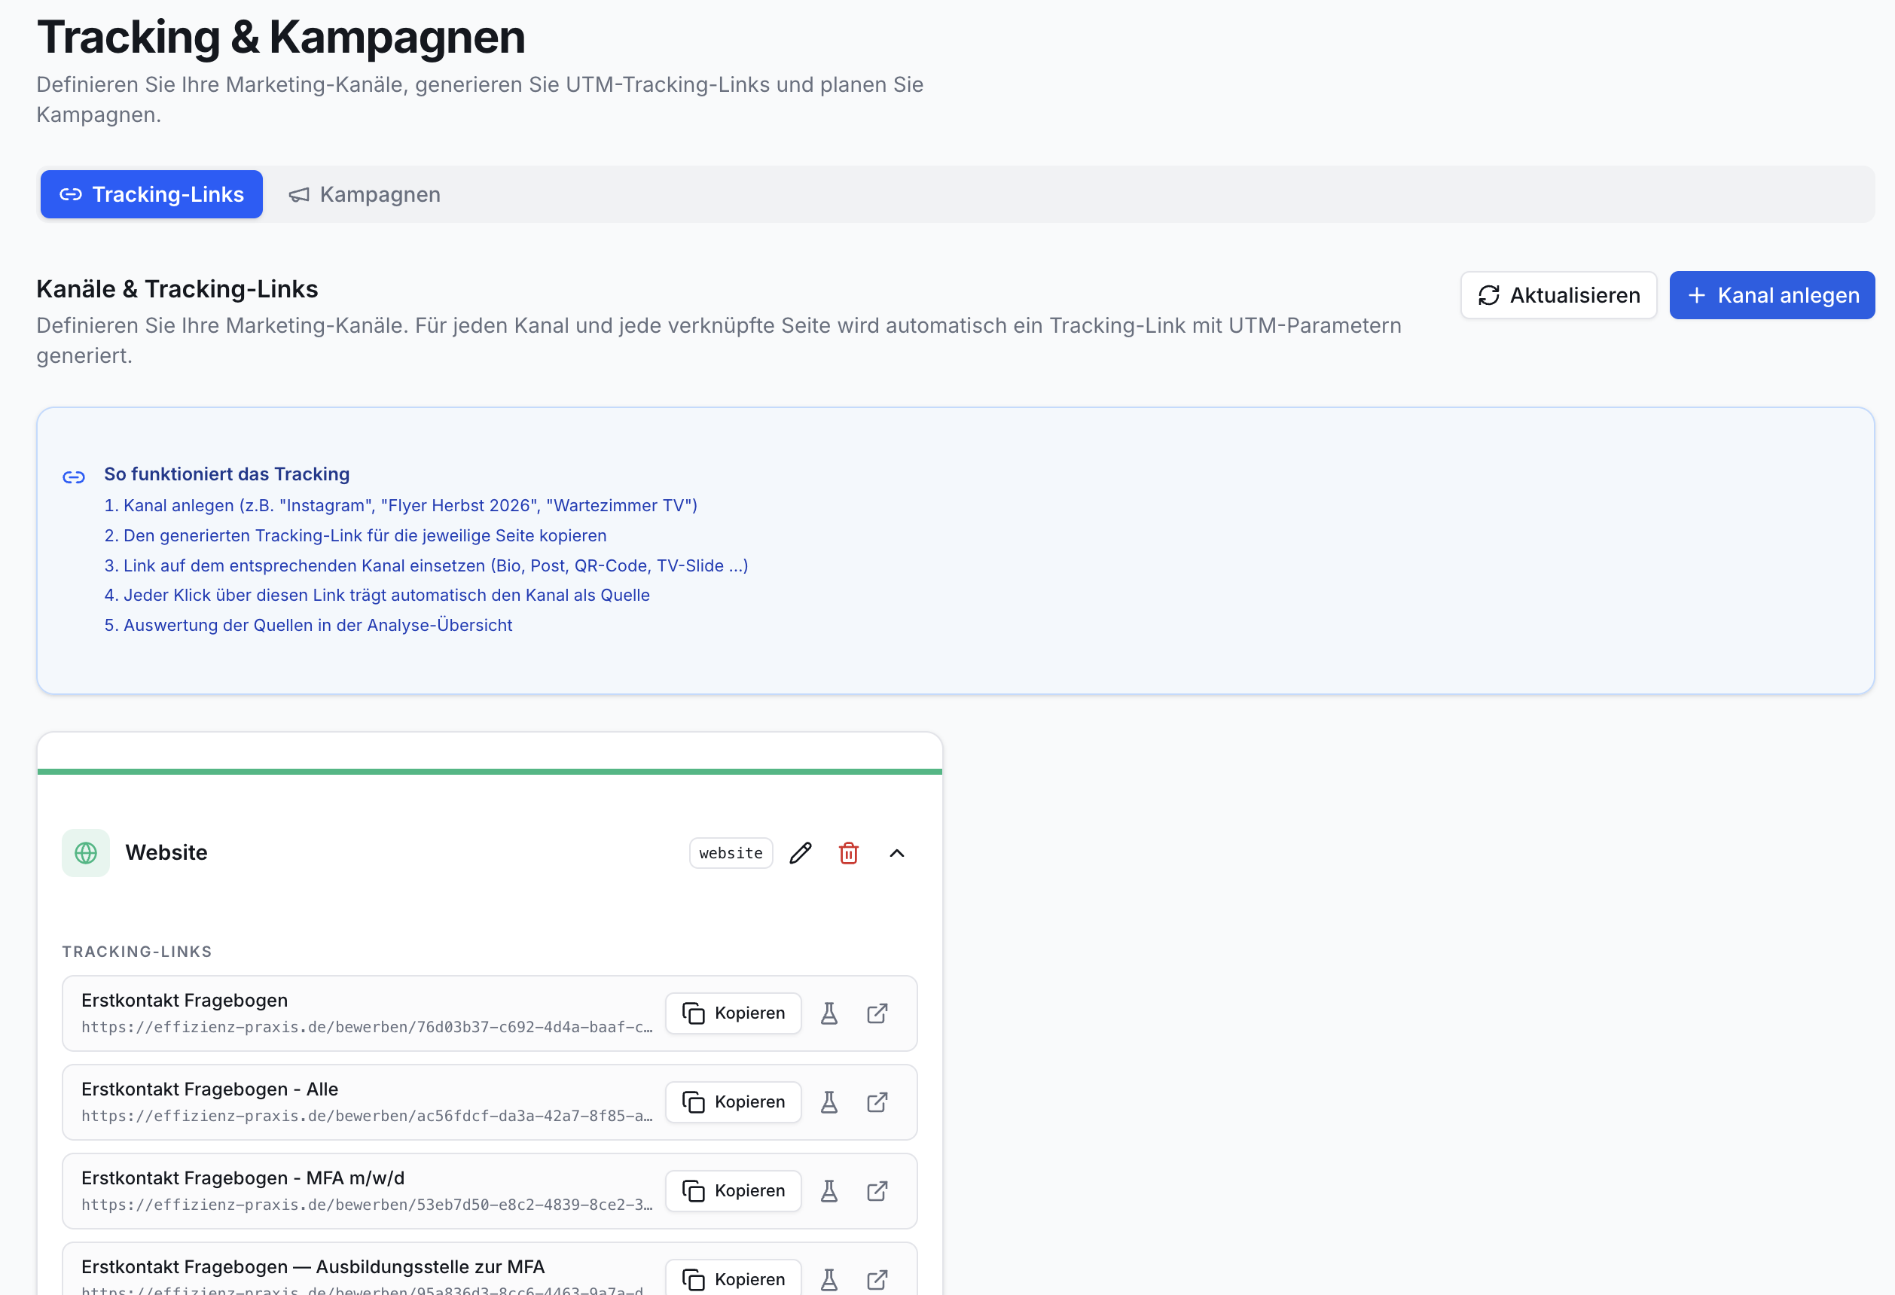
Task: Click step 2 Tracking-Link kopieren text
Action: click(x=355, y=535)
